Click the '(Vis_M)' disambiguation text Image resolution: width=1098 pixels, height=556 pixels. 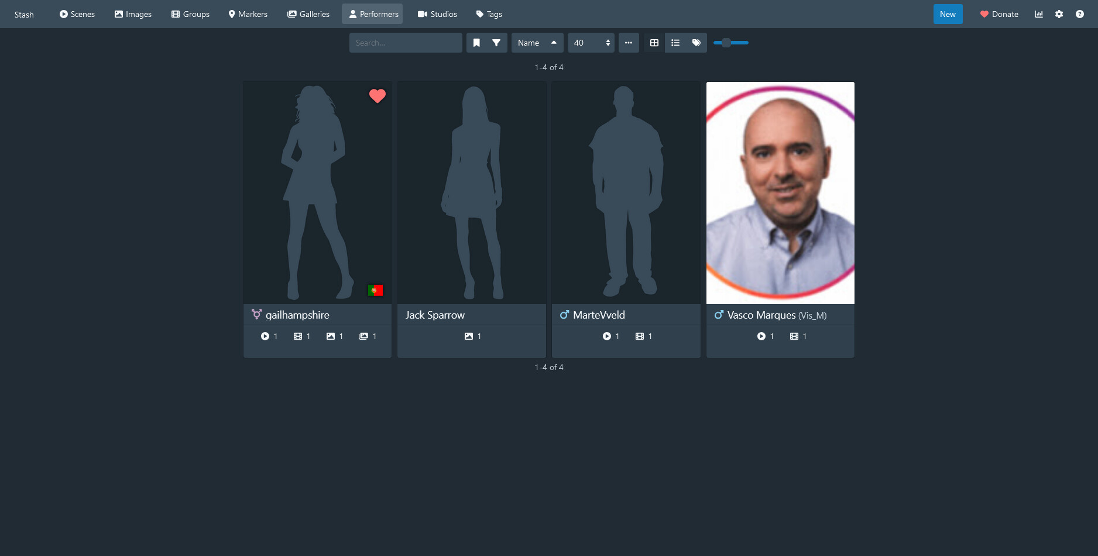(x=812, y=316)
